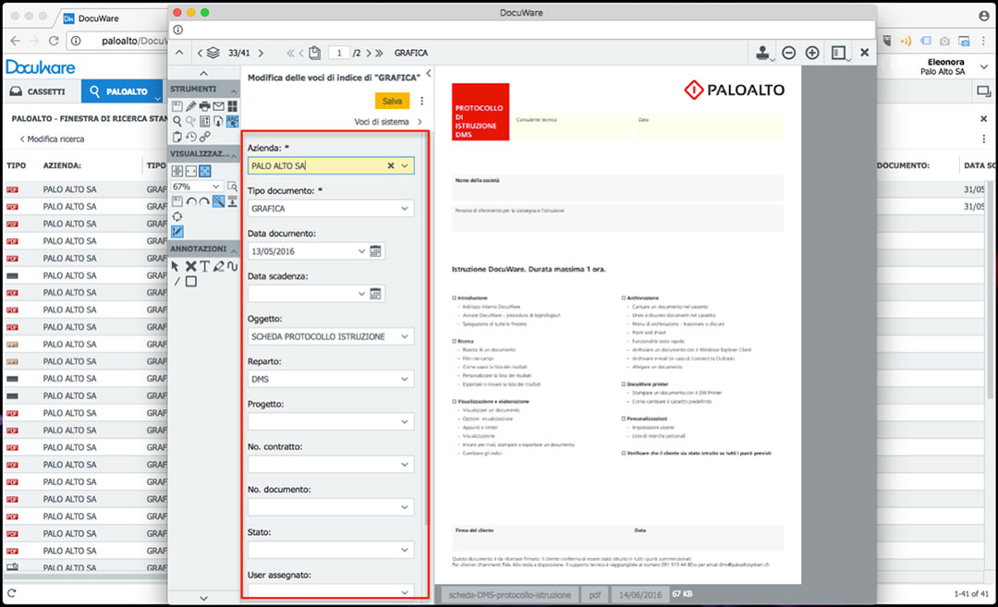Collapse the index panel with left chevron
Image resolution: width=998 pixels, height=607 pixels.
pyautogui.click(x=429, y=74)
